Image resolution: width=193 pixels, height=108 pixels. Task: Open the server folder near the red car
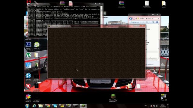130,87
